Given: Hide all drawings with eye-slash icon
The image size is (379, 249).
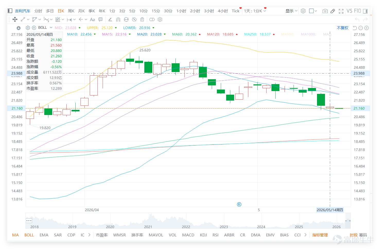Looking at the screenshot, I should pyautogui.click(x=134, y=20).
